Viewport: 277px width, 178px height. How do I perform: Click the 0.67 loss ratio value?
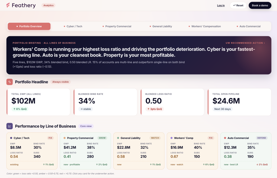pos(174,157)
